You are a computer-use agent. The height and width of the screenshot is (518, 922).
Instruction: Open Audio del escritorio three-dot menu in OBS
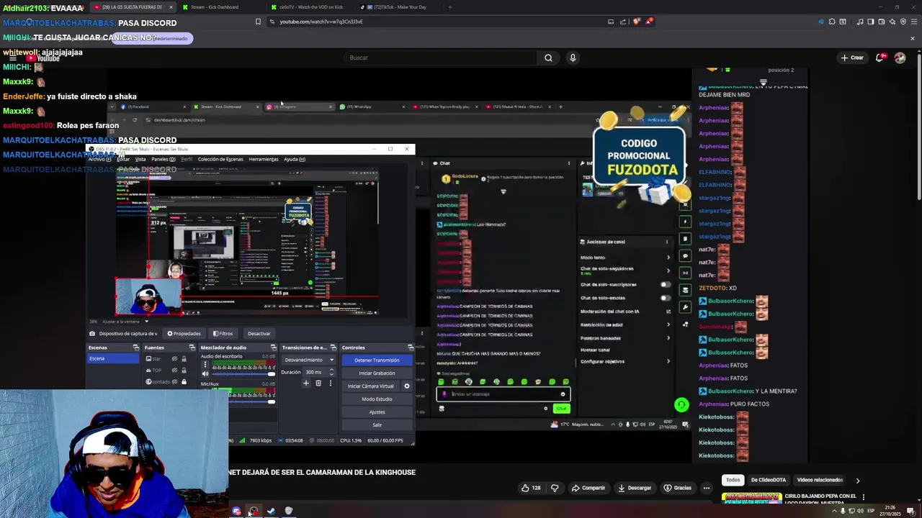tap(205, 364)
